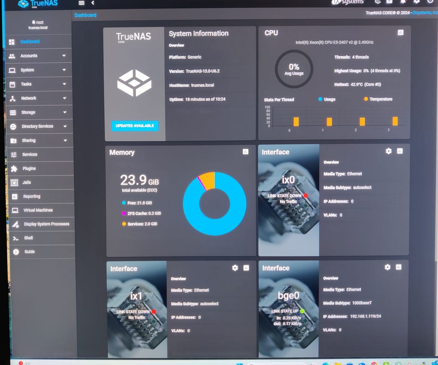Open the TrueCommand status icon
This screenshot has height=365, width=438.
(x=378, y=2)
